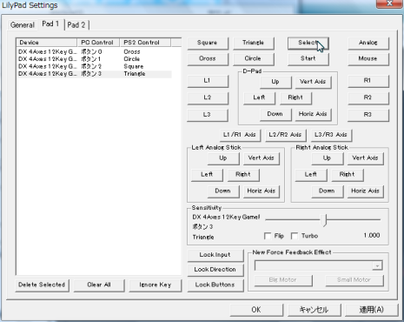
Task: Click Left Analog Stick Down button
Action: pyautogui.click(x=223, y=191)
